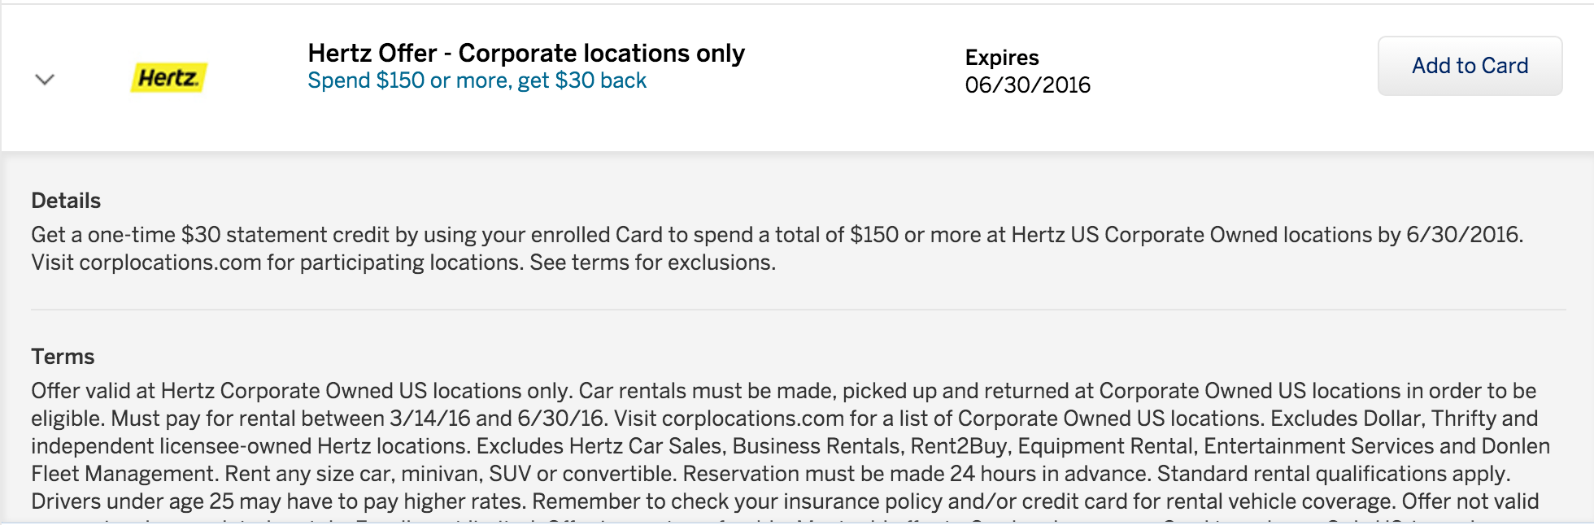The image size is (1594, 525).
Task: Select the 'Hertz Offer - Corporate locations only' title
Action: pyautogui.click(x=526, y=53)
